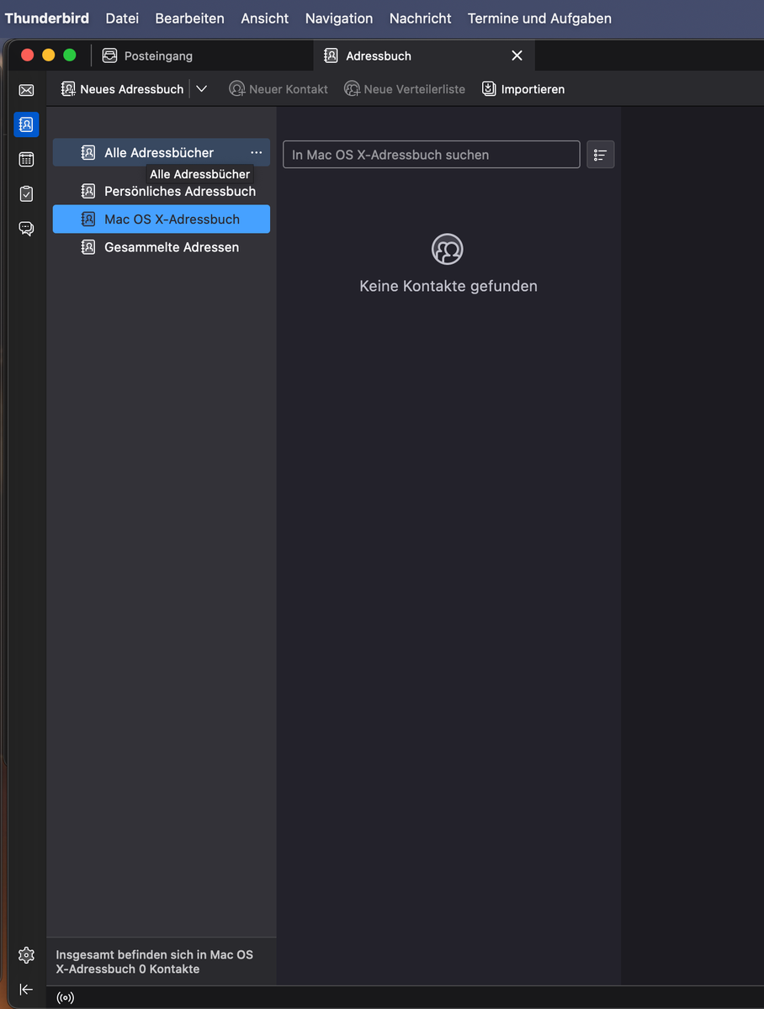Open the three-dots menu for Alle Adressbücher
The image size is (764, 1009).
(x=257, y=152)
